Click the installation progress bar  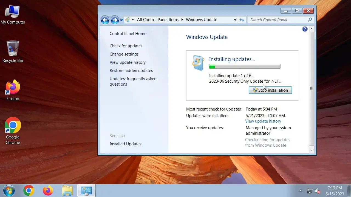point(245,66)
